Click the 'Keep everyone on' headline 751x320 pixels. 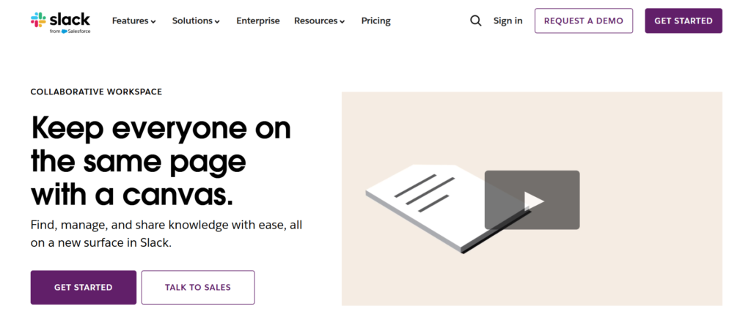coord(161,129)
